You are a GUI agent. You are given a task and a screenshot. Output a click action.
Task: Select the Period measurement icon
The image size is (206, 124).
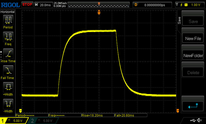pyautogui.click(x=8, y=20)
